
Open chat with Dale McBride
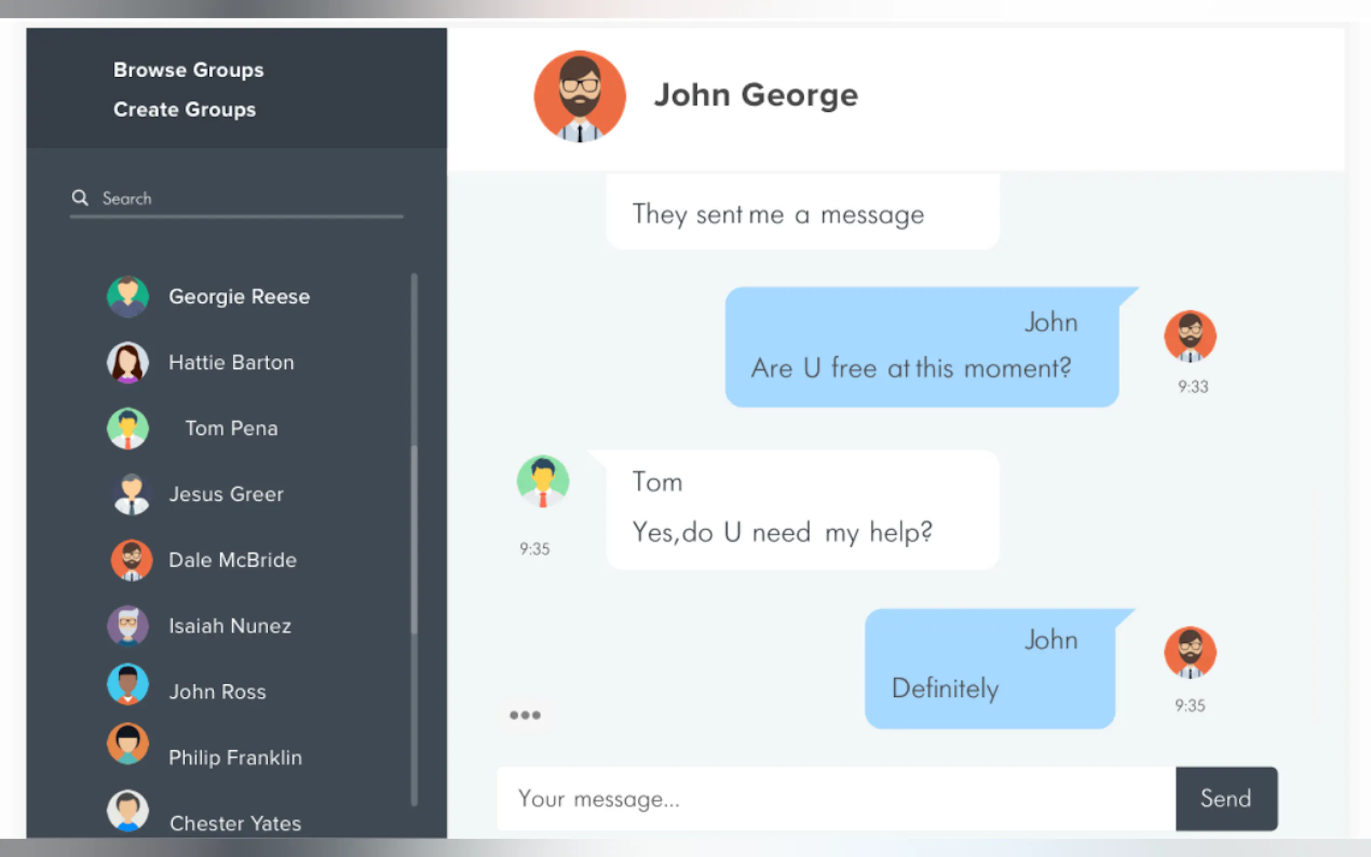(x=233, y=560)
